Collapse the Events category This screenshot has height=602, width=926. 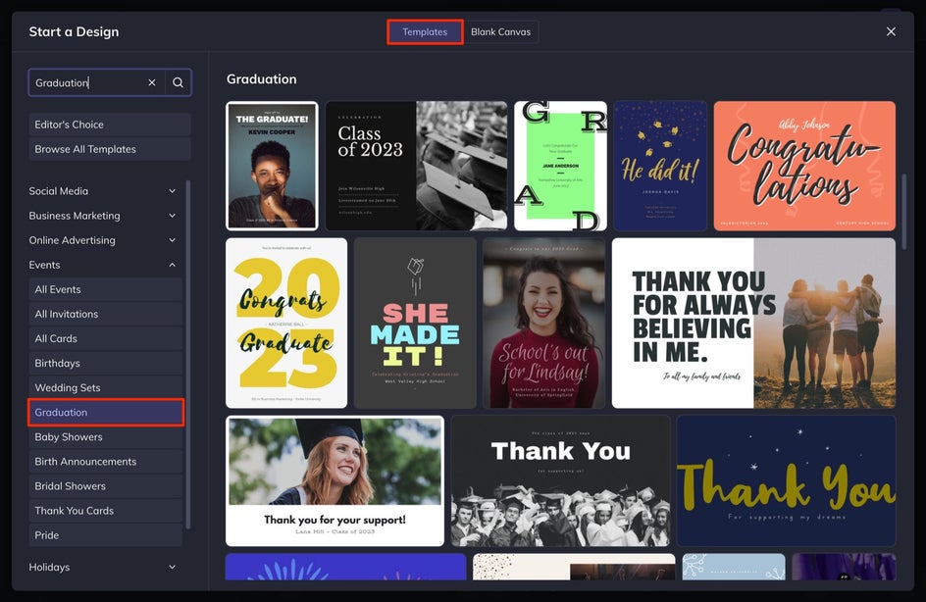tap(103, 265)
